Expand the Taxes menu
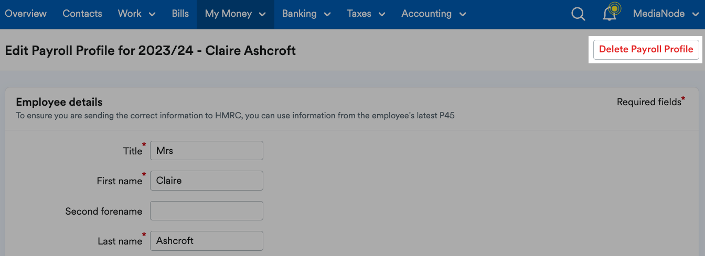705x256 pixels. [x=366, y=14]
